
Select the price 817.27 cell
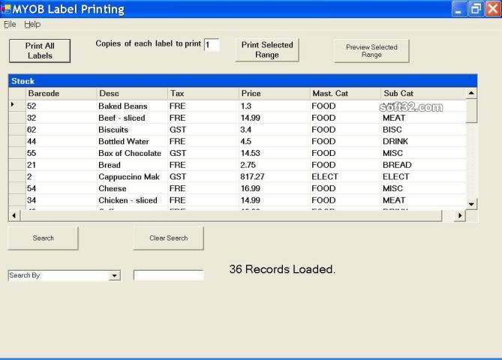(x=275, y=177)
